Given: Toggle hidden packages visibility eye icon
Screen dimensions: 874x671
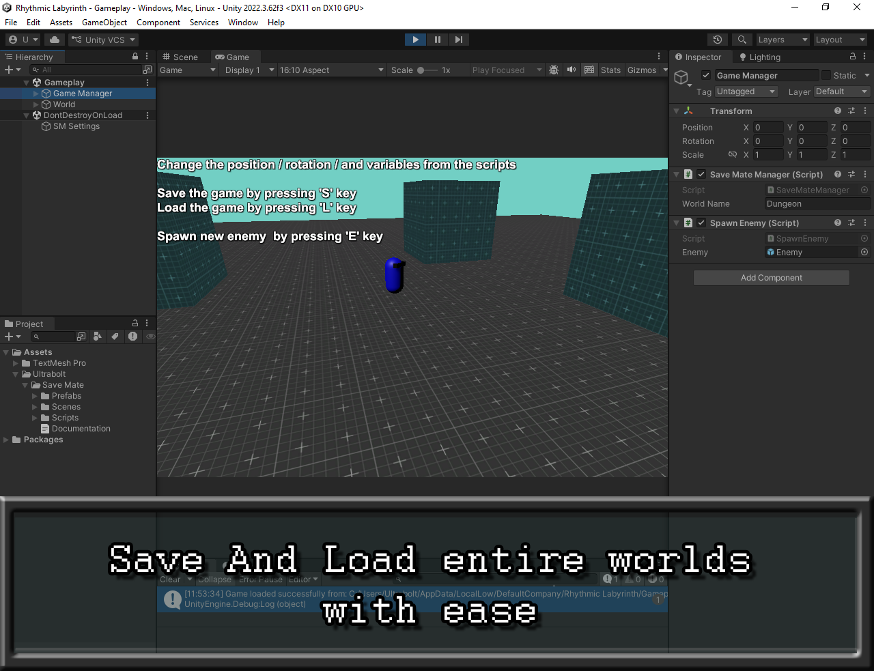Looking at the screenshot, I should [150, 337].
